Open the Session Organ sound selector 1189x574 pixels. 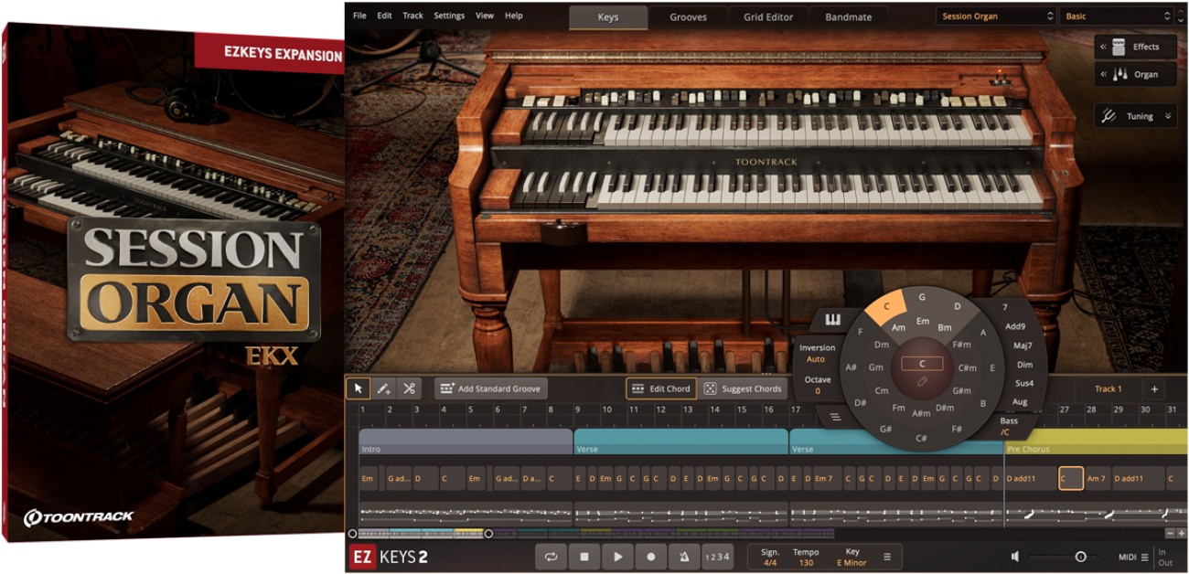tap(992, 16)
